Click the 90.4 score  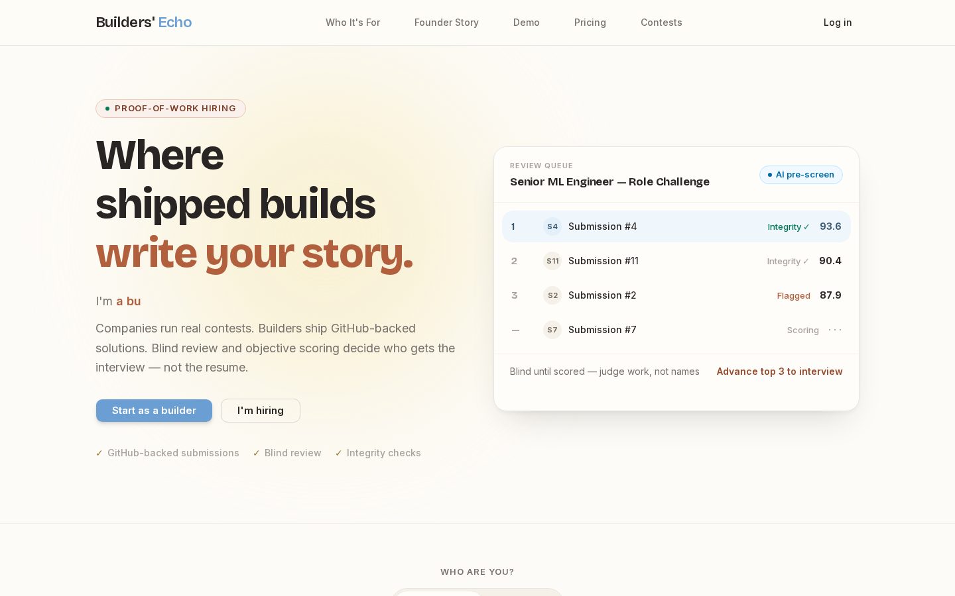(x=830, y=261)
